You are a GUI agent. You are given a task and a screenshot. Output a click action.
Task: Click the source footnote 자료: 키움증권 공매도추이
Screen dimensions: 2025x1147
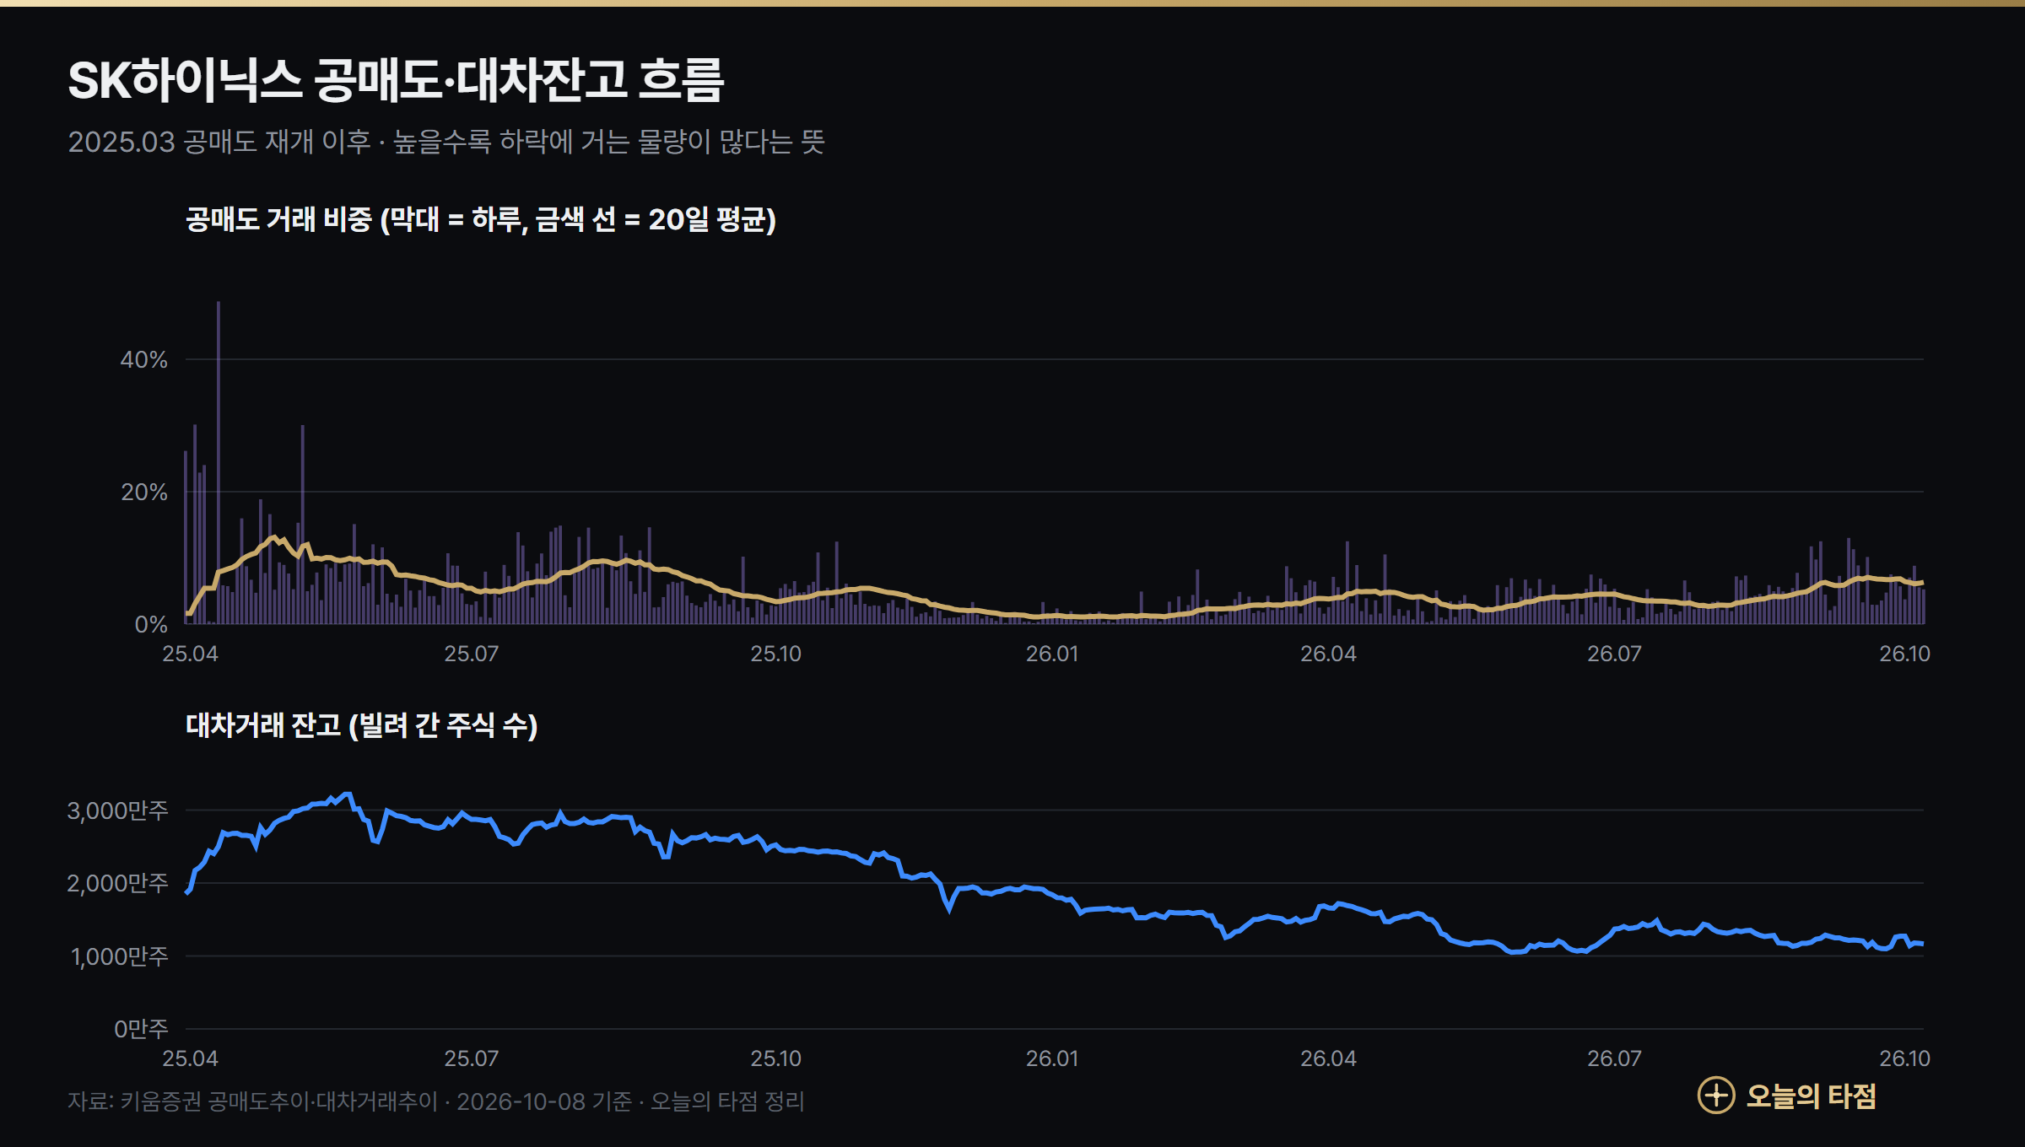tap(436, 1101)
